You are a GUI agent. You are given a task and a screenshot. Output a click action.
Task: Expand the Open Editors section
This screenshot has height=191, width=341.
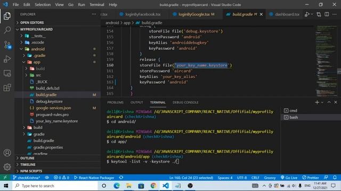(x=32, y=22)
